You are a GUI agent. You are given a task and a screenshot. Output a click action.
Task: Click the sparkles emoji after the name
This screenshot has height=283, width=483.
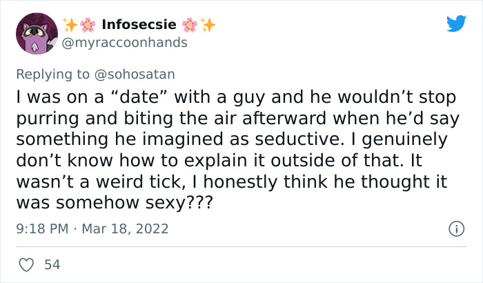[x=208, y=25]
